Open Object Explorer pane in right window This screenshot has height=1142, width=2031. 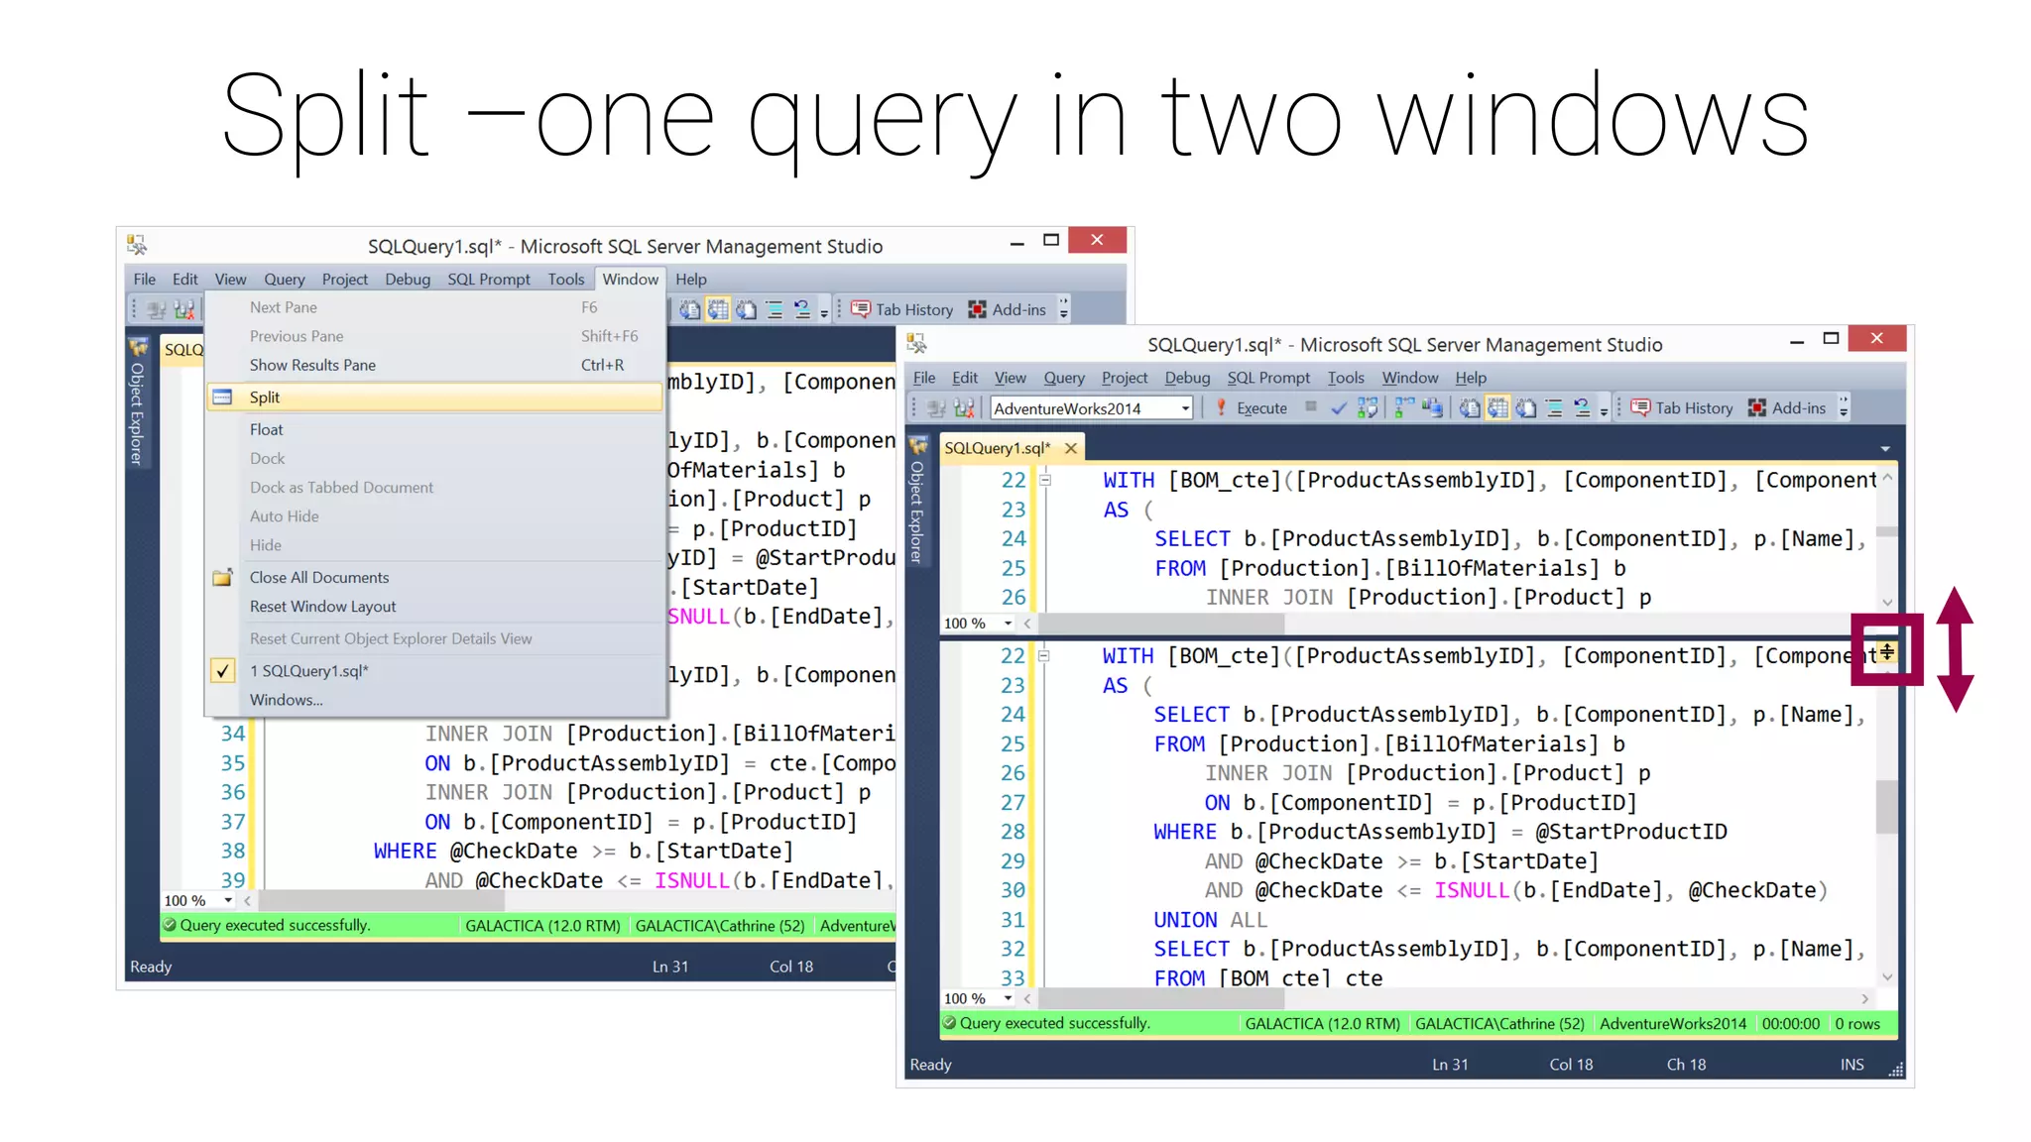coord(917,502)
